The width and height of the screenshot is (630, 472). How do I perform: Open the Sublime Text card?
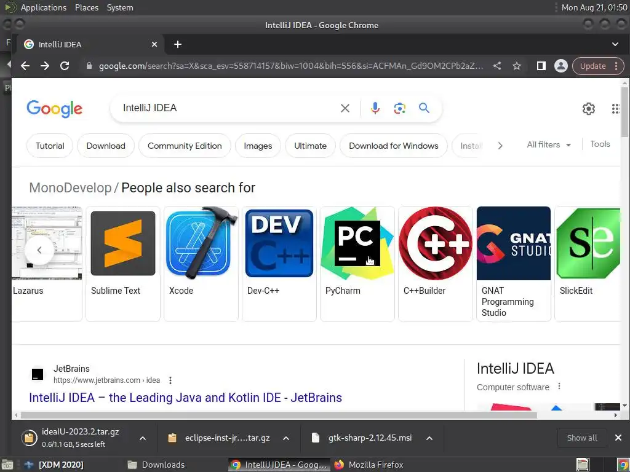coord(123,264)
